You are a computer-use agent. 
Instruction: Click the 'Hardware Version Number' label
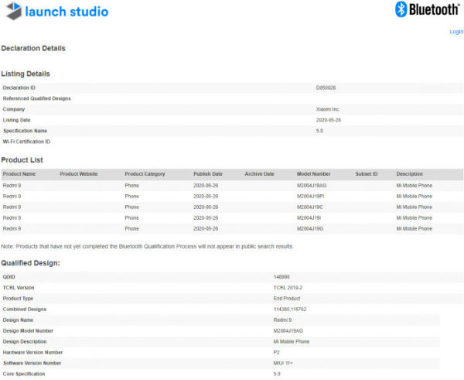pos(32,352)
